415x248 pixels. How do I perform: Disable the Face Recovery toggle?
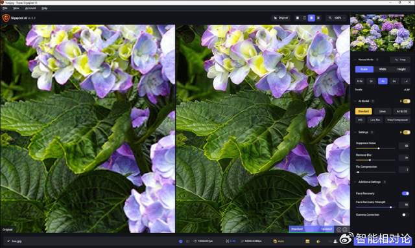point(405,194)
